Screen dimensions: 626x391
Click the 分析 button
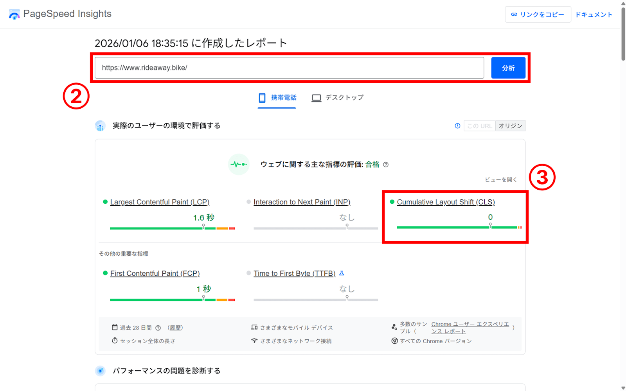pyautogui.click(x=508, y=68)
